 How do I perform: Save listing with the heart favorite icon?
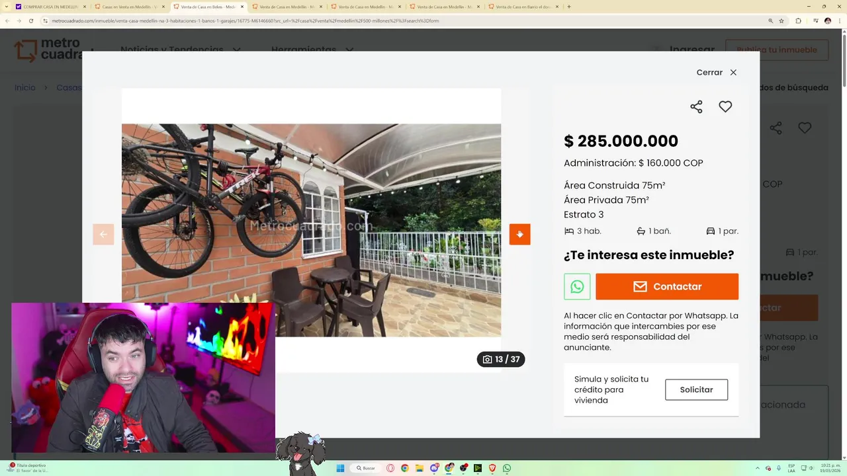pyautogui.click(x=725, y=106)
